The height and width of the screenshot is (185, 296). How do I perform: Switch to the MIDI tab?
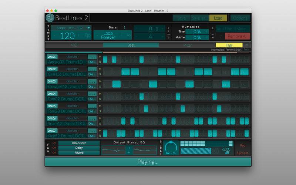pyautogui.click(x=74, y=45)
